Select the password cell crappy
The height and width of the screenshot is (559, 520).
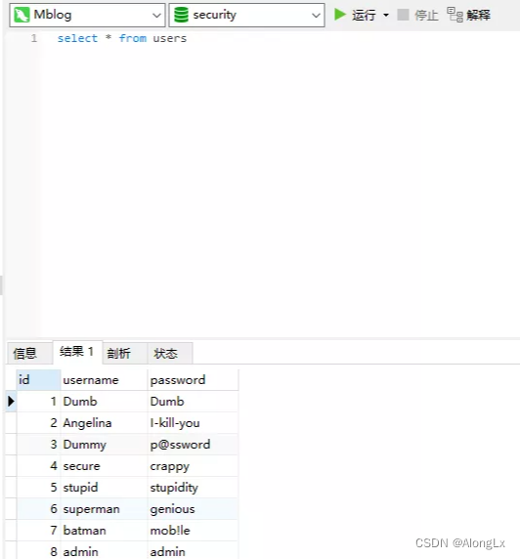pyautogui.click(x=193, y=466)
